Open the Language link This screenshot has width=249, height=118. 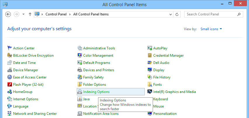(21, 106)
